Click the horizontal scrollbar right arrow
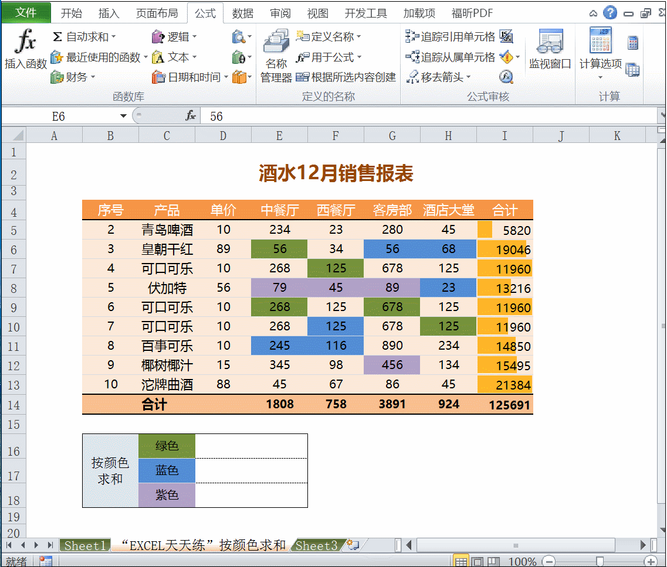The image size is (667, 567). [643, 545]
